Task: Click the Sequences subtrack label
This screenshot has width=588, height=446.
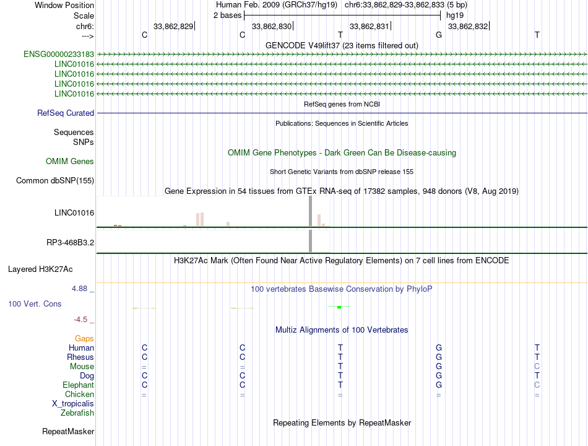Action: coord(74,132)
